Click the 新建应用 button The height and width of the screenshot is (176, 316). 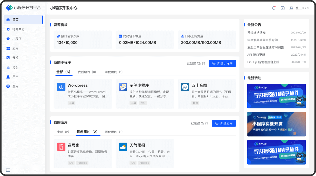[x=224, y=123]
